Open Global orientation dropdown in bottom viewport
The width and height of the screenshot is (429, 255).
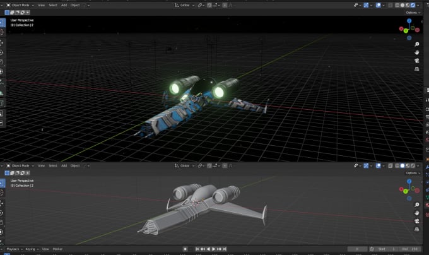[184, 165]
